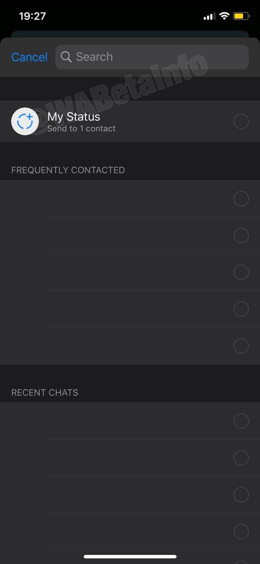Select the third Frequently Contacted radio circle
This screenshot has width=260, height=564.
point(241,272)
